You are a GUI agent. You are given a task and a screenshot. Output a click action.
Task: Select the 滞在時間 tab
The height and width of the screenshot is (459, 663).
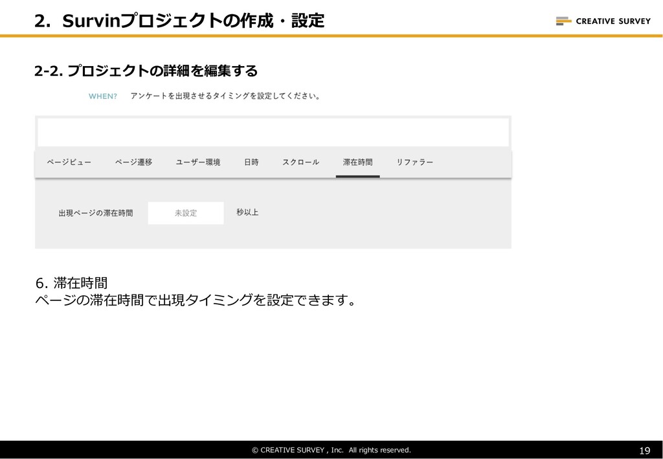[357, 162]
